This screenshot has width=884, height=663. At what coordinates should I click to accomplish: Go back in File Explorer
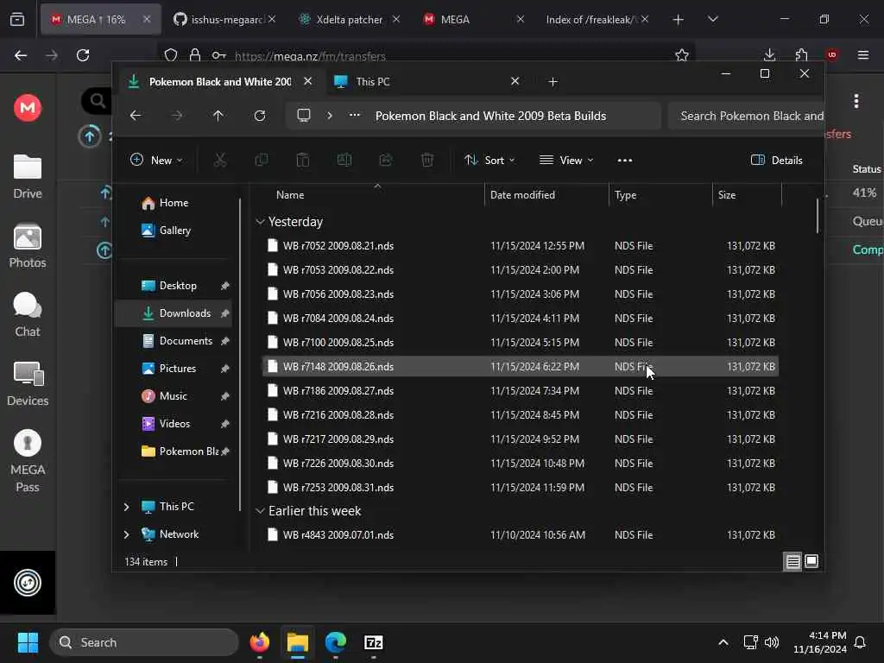(x=136, y=116)
